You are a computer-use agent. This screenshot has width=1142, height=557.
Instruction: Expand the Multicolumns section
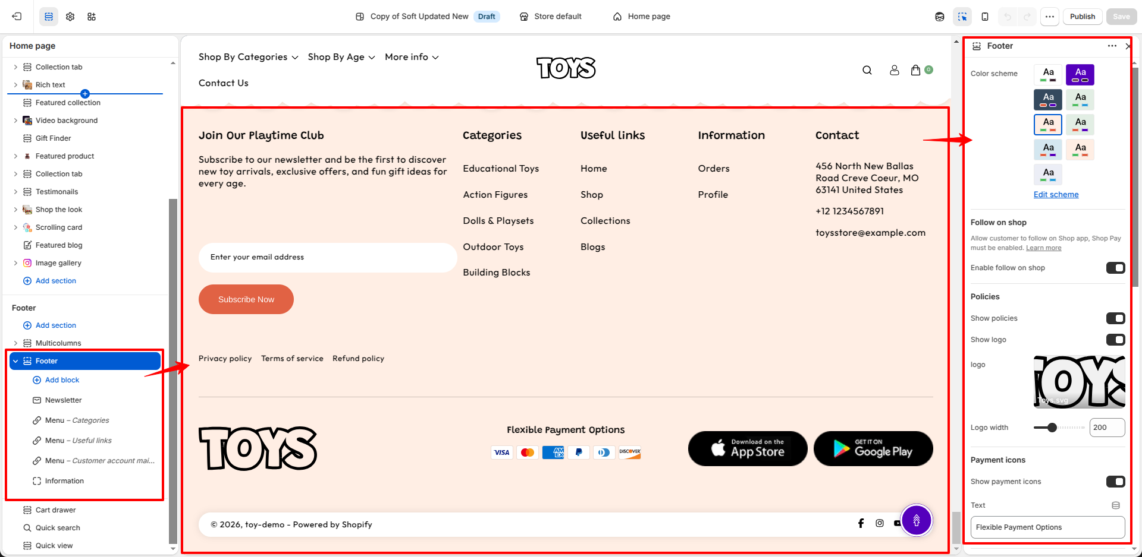(15, 343)
